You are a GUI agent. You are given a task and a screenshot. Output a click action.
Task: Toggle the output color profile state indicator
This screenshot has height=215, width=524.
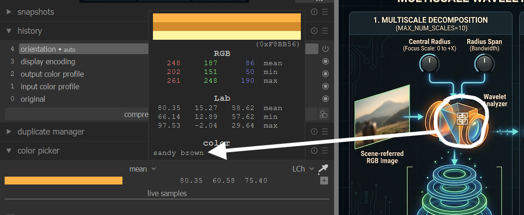tap(325, 74)
